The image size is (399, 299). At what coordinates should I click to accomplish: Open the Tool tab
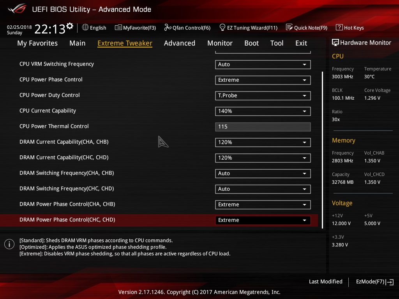(277, 43)
